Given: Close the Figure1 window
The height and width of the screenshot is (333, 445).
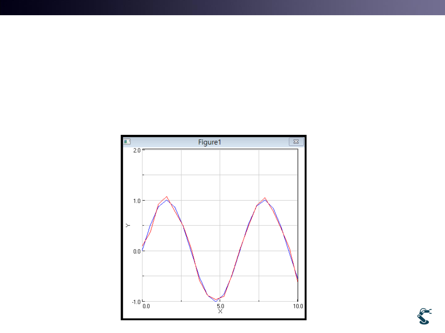Looking at the screenshot, I should (x=296, y=142).
